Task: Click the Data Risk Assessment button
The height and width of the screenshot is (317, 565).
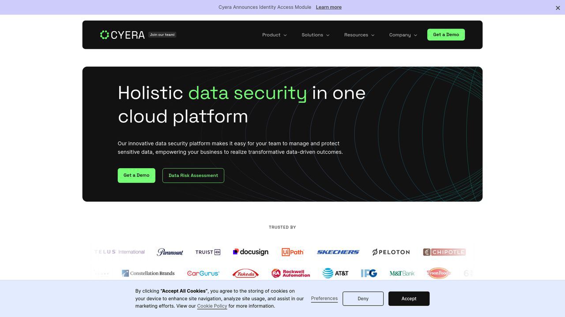Action: coord(193,175)
